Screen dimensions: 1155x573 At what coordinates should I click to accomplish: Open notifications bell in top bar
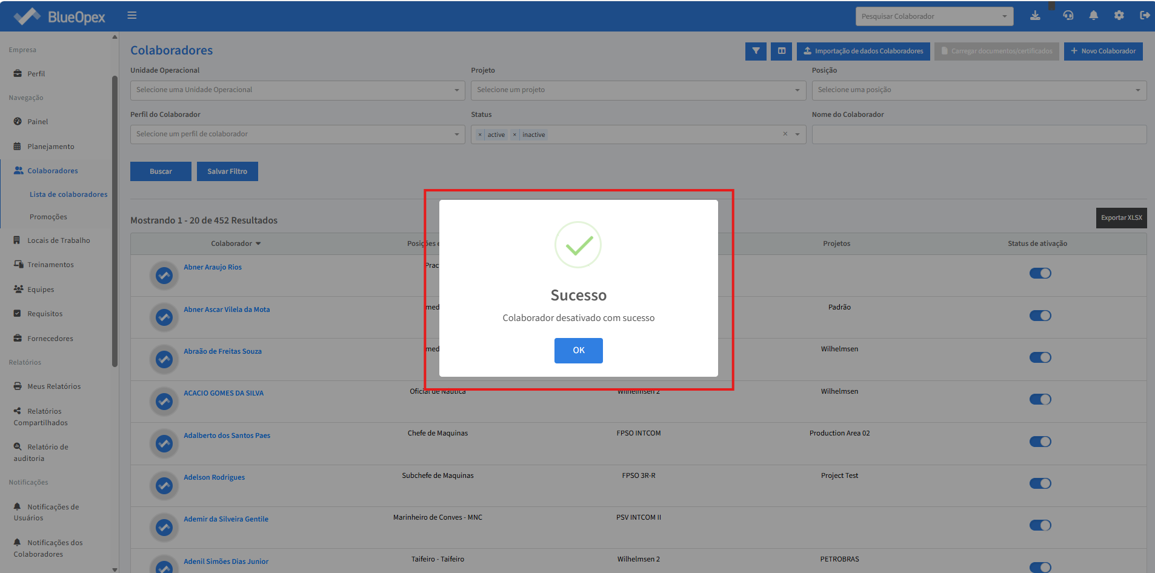1093,16
